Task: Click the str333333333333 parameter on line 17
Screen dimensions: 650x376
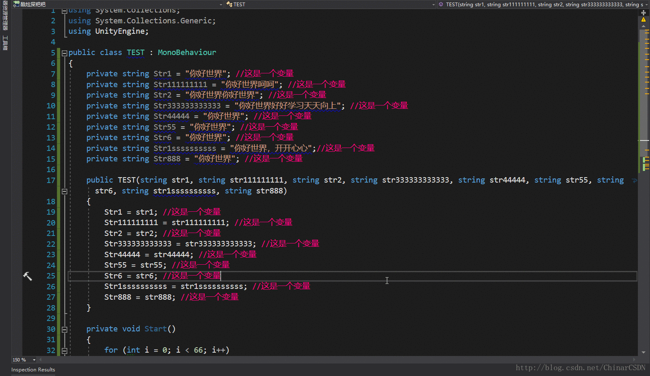Action: 416,180
